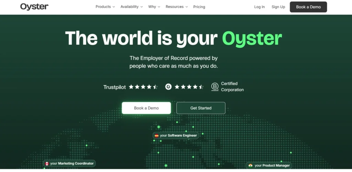
Task: Click the Spain flag on Software Engineer tag
Action: click(156, 136)
